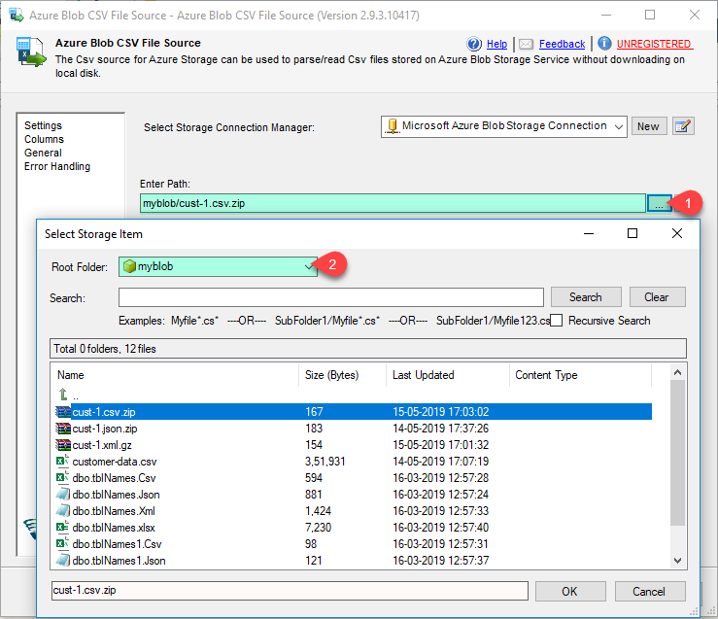
Task: Click the Excel icon of dbo.tblNames.xlsx
Action: [63, 527]
